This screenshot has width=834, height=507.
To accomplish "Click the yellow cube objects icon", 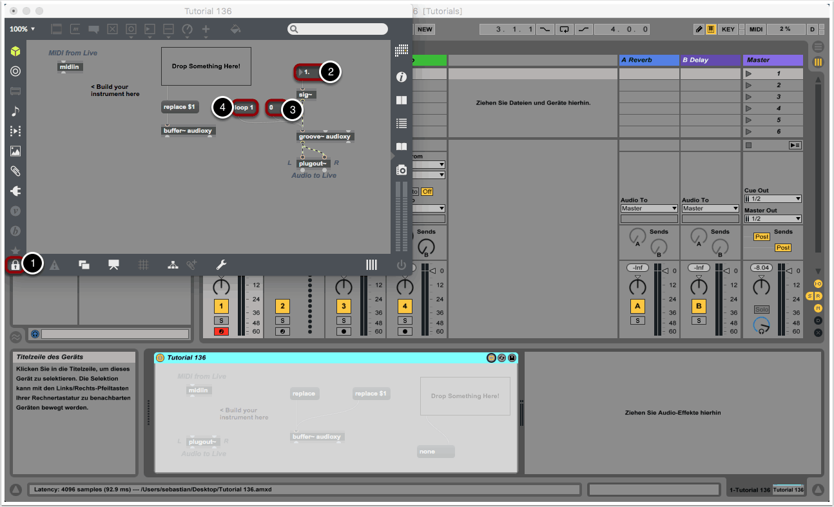I will coord(15,52).
